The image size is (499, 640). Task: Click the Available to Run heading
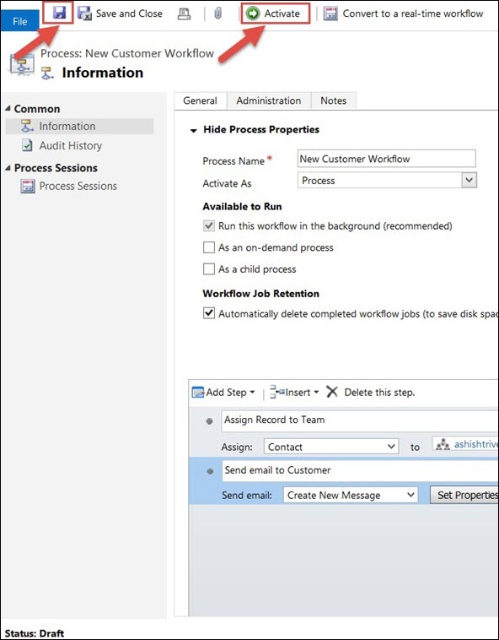(x=243, y=207)
